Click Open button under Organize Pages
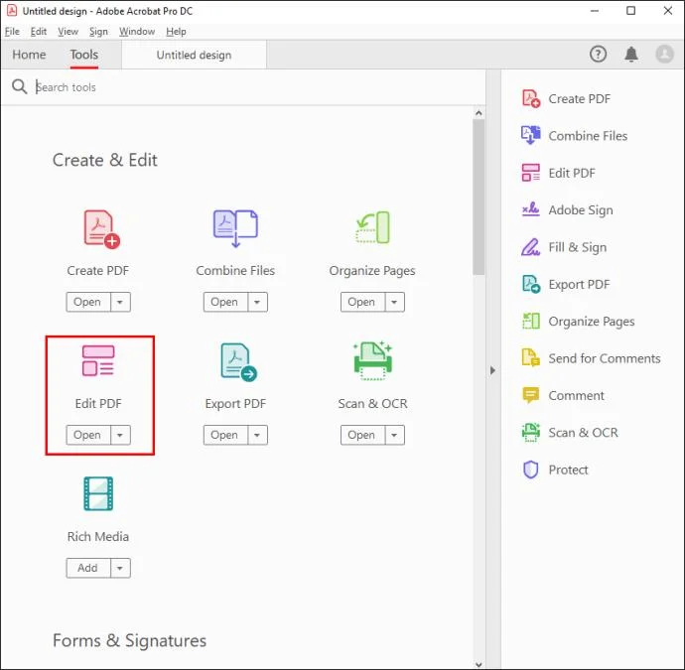 362,302
